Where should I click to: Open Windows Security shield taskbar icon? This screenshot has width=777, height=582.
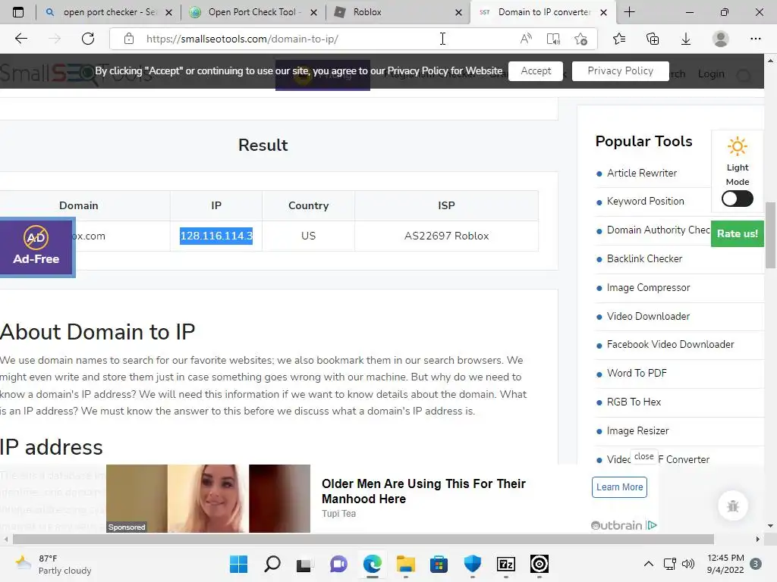(472, 564)
